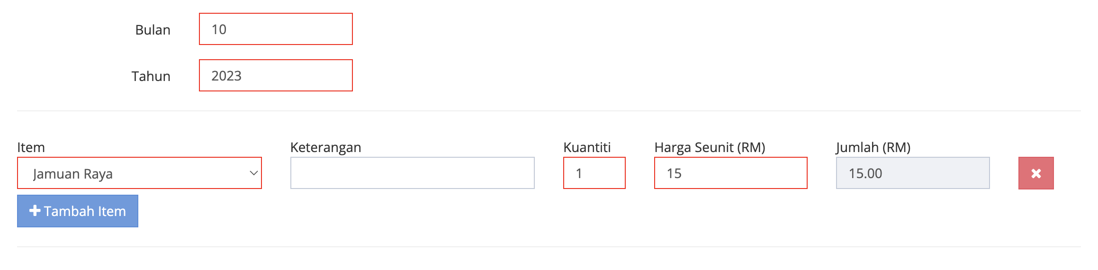Click the Tahun label text

[x=151, y=76]
